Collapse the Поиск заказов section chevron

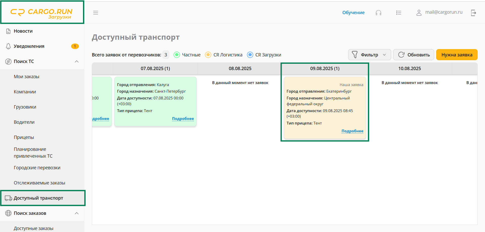point(77,213)
